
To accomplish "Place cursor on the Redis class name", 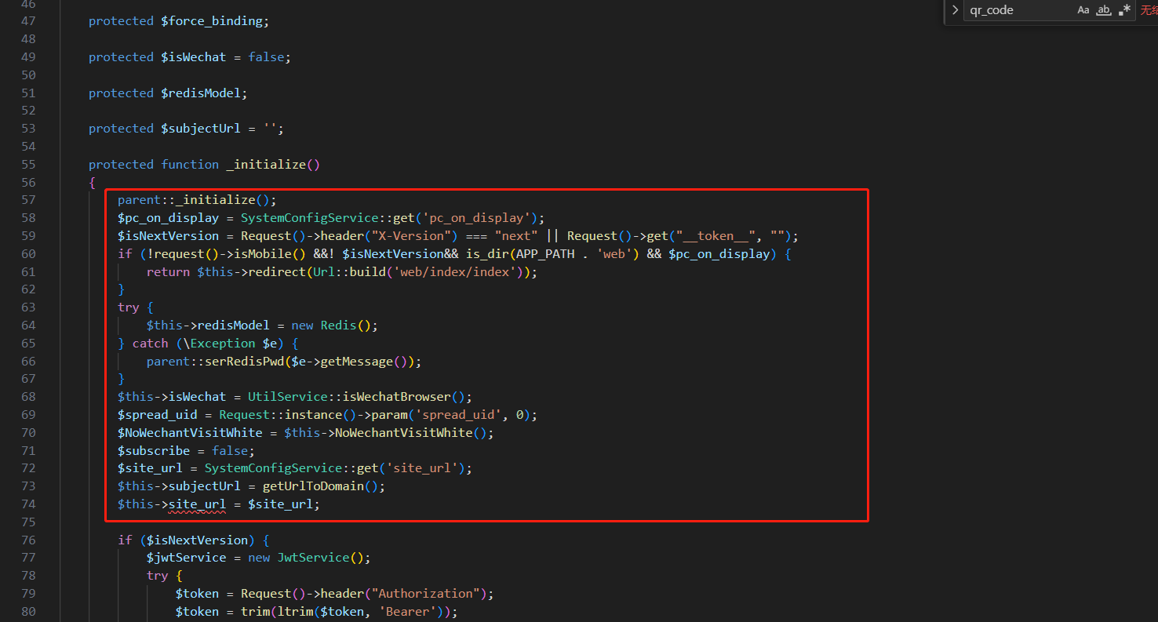I will pyautogui.click(x=338, y=326).
